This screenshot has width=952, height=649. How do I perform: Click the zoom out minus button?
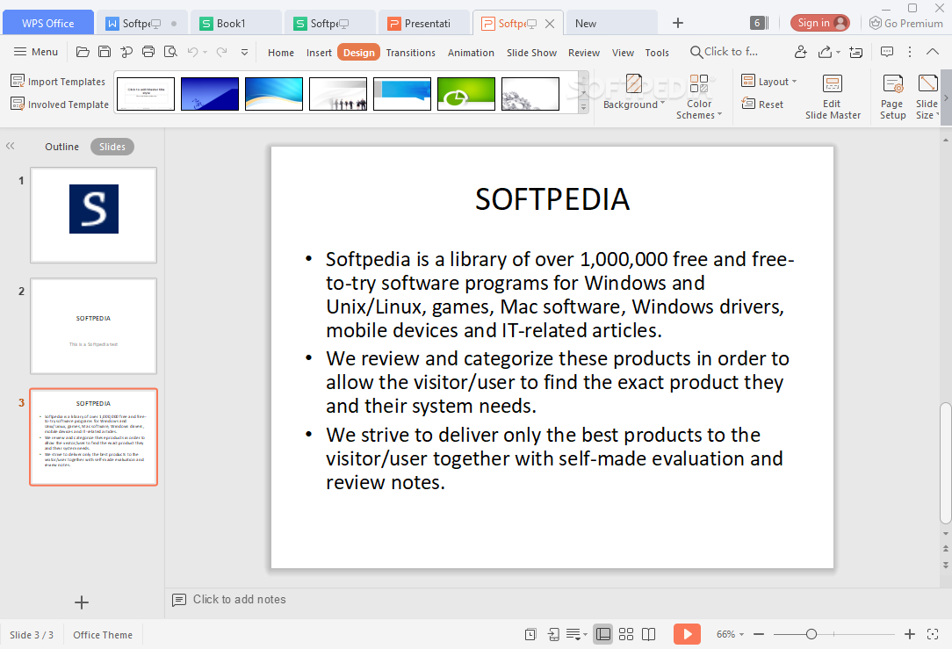coord(759,634)
